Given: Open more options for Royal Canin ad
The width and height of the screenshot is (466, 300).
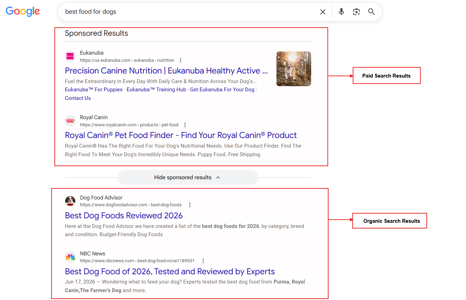Looking at the screenshot, I should pos(185,125).
